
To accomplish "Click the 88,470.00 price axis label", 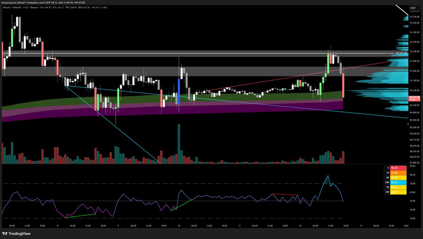I will pos(415,145).
